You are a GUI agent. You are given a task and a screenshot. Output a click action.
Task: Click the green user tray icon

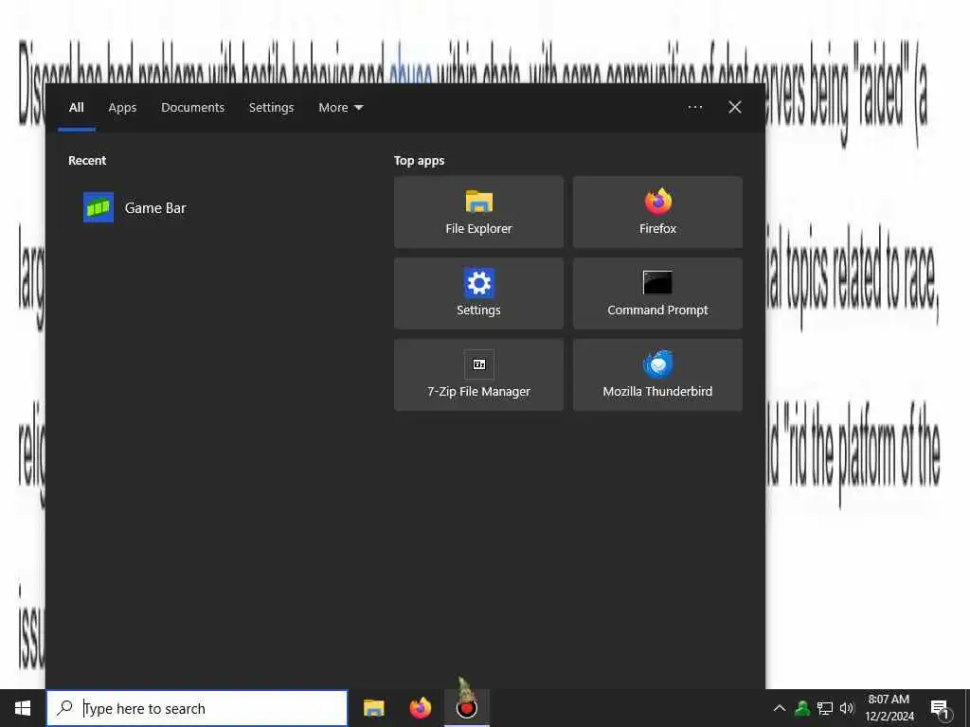[802, 708]
